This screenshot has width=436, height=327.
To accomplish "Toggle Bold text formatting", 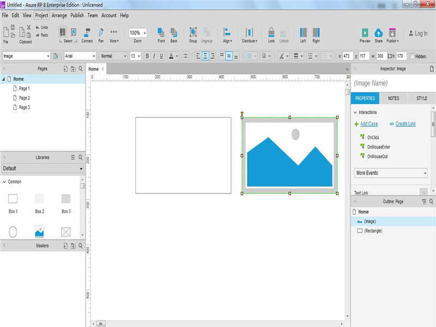I will point(147,56).
